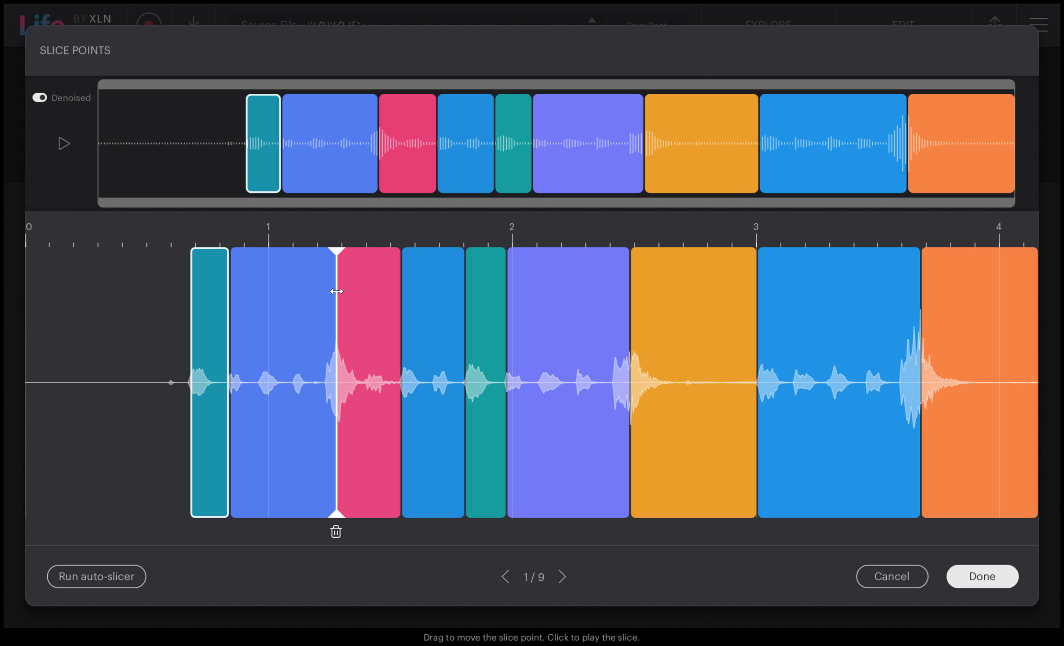The width and height of the screenshot is (1064, 646).
Task: Select the yellow-orange slice in overview strip
Action: (701, 143)
